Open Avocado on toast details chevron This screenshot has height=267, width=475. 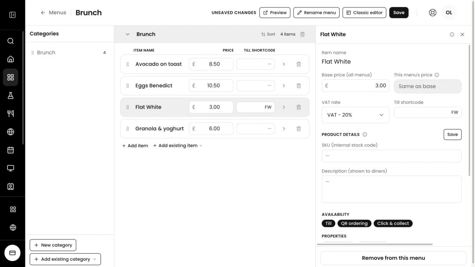coord(284,64)
